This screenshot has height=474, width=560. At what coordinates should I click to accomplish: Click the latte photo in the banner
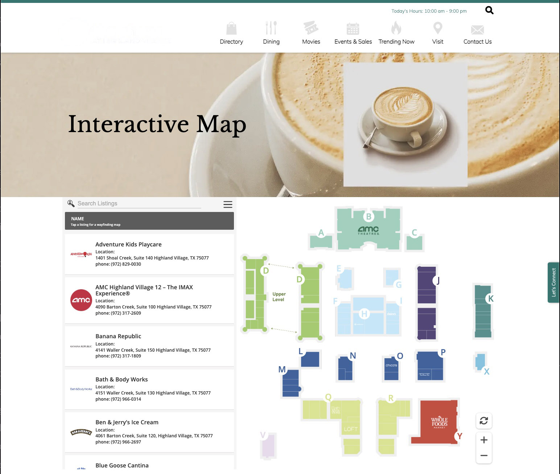(405, 124)
